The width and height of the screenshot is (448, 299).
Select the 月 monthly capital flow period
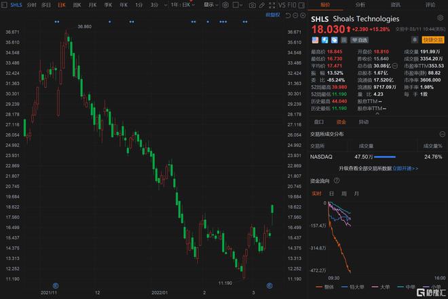tap(356, 194)
